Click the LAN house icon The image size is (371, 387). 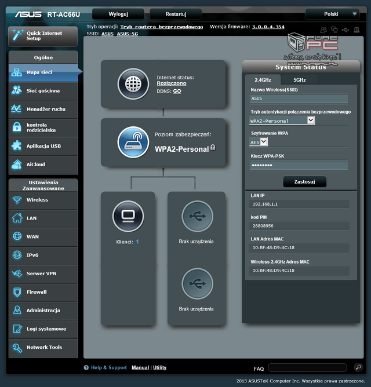(x=17, y=218)
